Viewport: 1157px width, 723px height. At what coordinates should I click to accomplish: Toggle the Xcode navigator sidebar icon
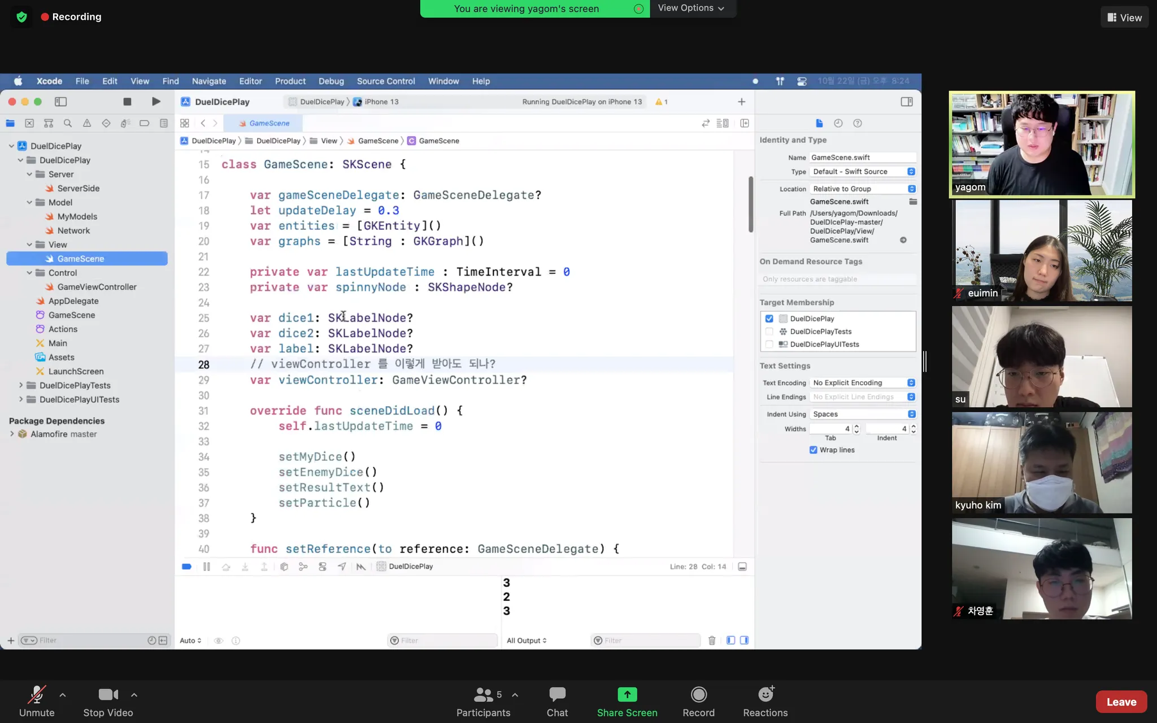pos(60,102)
